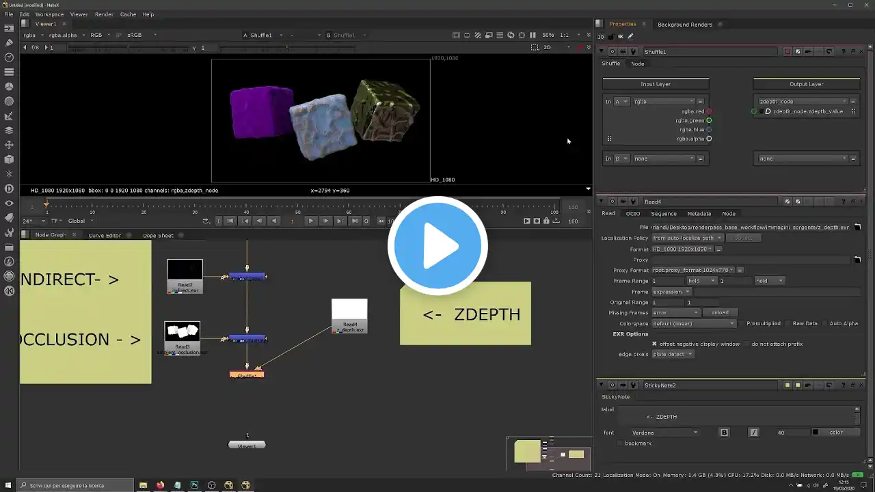Click the bold B button for StickyNote2 font
Screen dimensions: 875x492
coord(725,433)
